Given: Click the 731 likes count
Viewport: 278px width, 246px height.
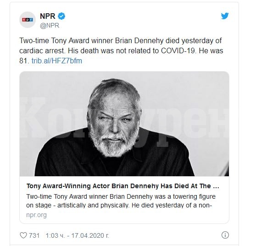Looking at the screenshot, I should coord(34,235).
